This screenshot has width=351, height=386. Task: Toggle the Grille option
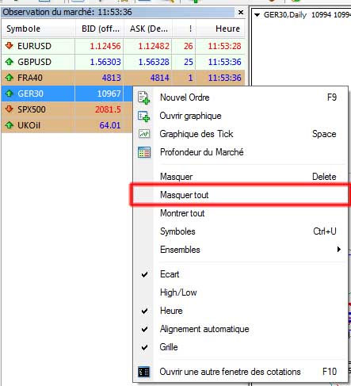[240, 347]
